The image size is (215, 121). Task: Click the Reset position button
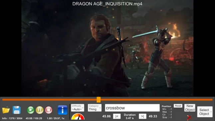[x=178, y=106]
